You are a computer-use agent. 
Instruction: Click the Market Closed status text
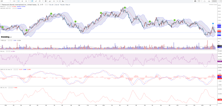coord(213,4)
